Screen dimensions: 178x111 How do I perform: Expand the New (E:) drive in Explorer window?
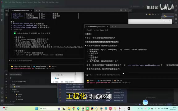(x=54, y=75)
